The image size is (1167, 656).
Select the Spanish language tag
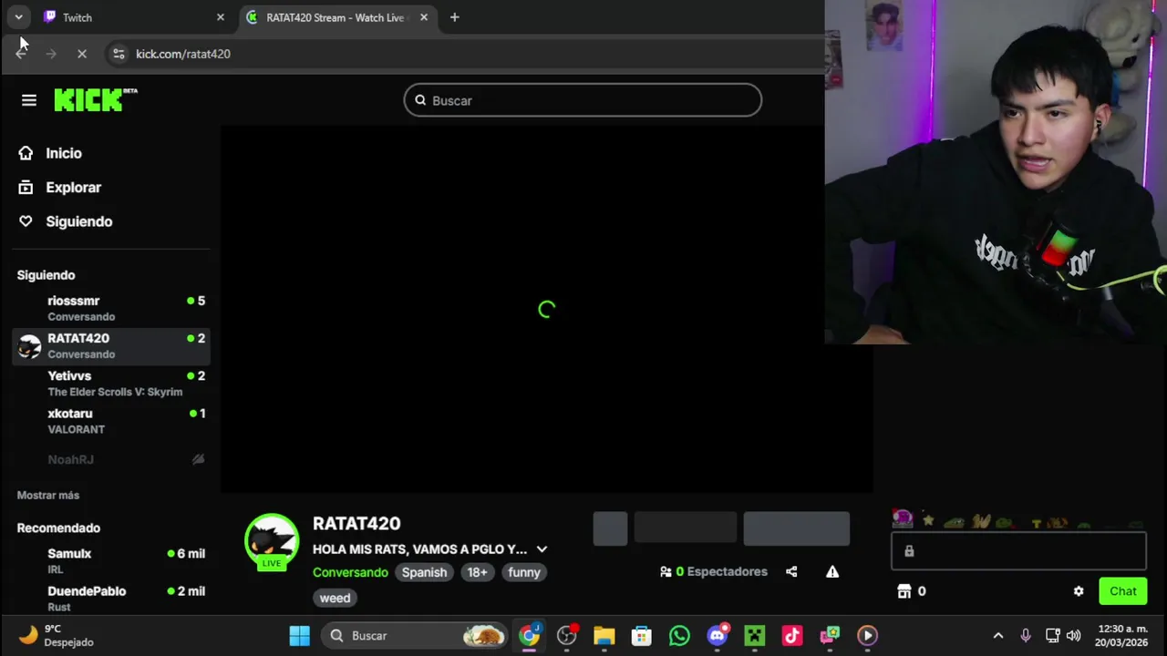click(425, 572)
